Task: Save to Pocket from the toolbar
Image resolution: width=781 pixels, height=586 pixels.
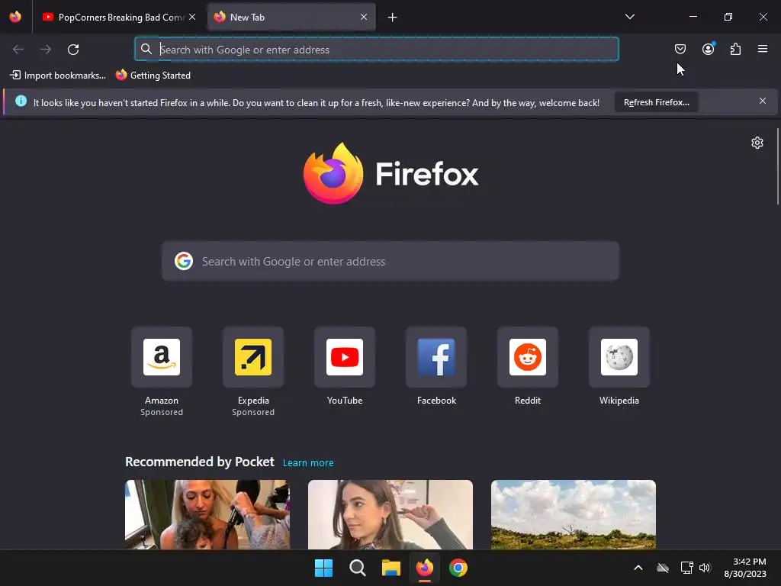Action: click(680, 49)
